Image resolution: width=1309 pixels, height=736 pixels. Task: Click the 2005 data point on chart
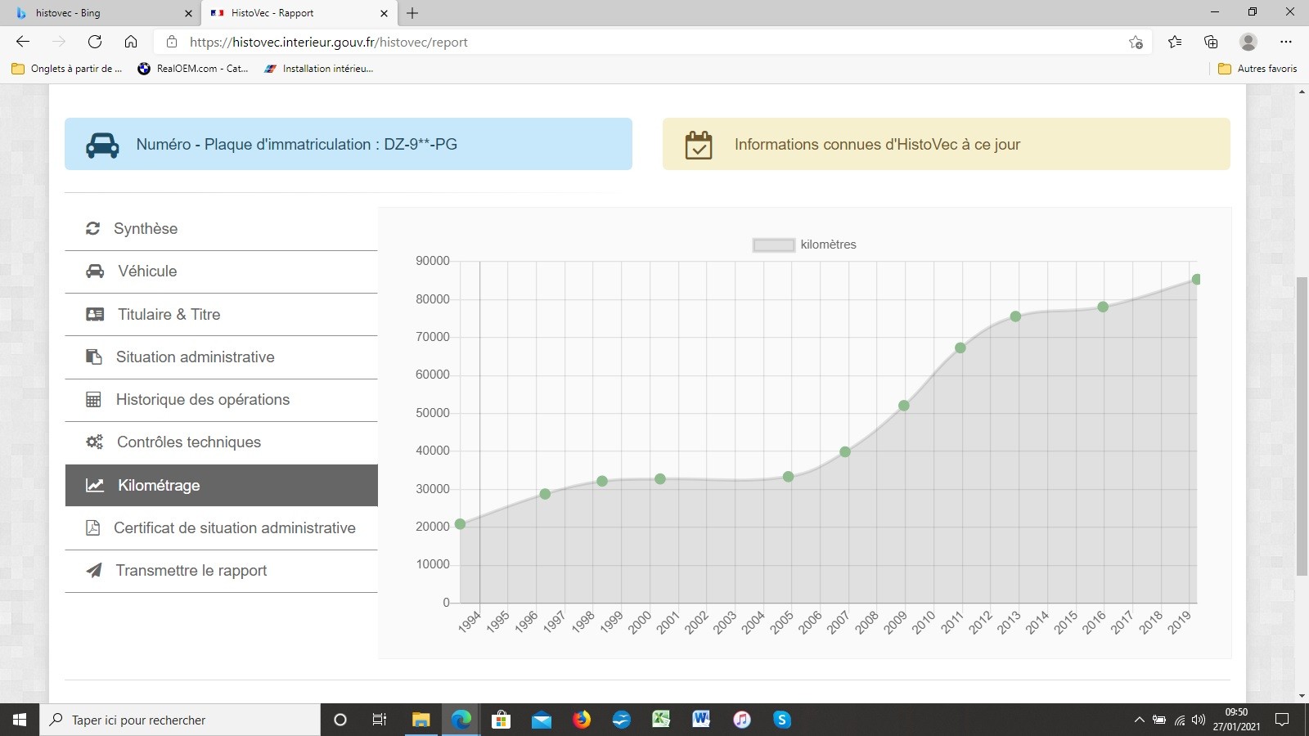[x=788, y=477]
